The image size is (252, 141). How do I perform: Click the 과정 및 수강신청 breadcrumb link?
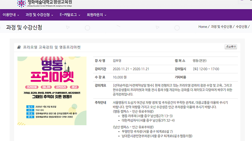point(221,27)
